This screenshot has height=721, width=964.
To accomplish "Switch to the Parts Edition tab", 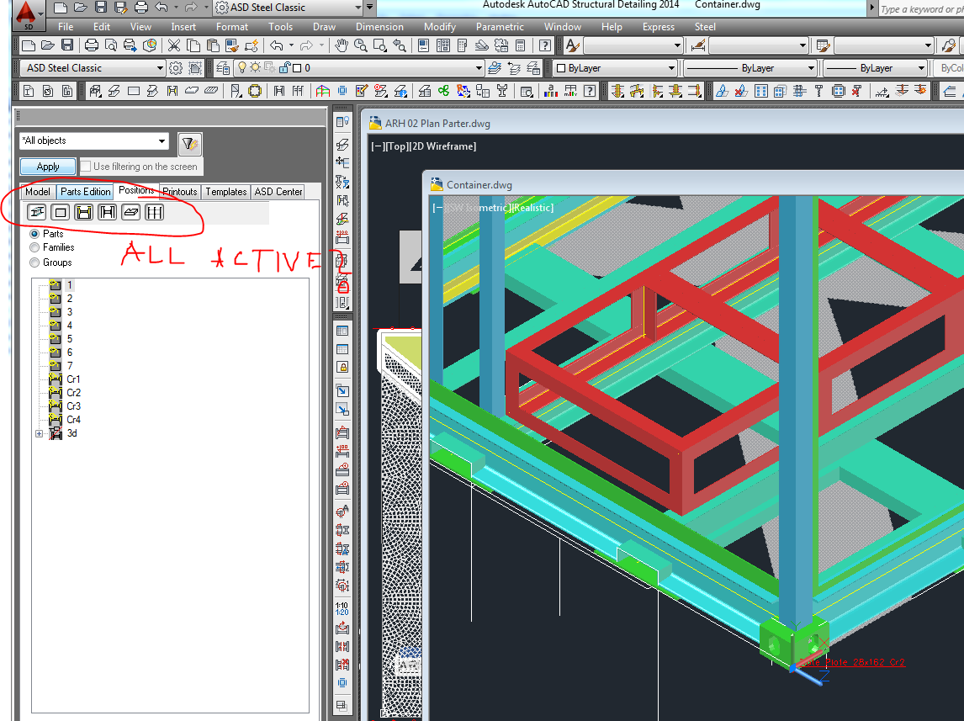I will coord(86,192).
